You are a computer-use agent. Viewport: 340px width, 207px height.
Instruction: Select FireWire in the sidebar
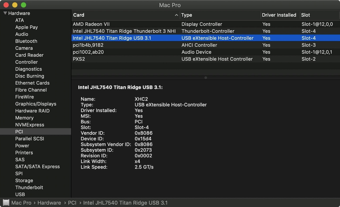(x=24, y=97)
